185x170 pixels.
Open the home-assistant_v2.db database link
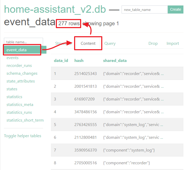point(55,9)
